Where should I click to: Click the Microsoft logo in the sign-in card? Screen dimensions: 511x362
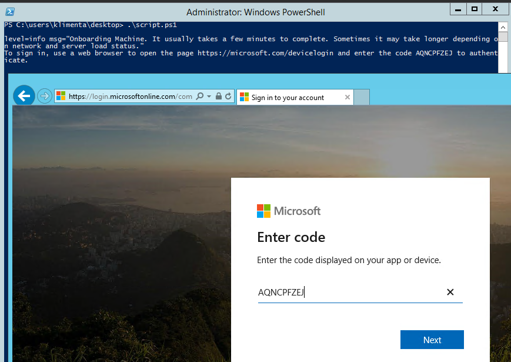289,211
